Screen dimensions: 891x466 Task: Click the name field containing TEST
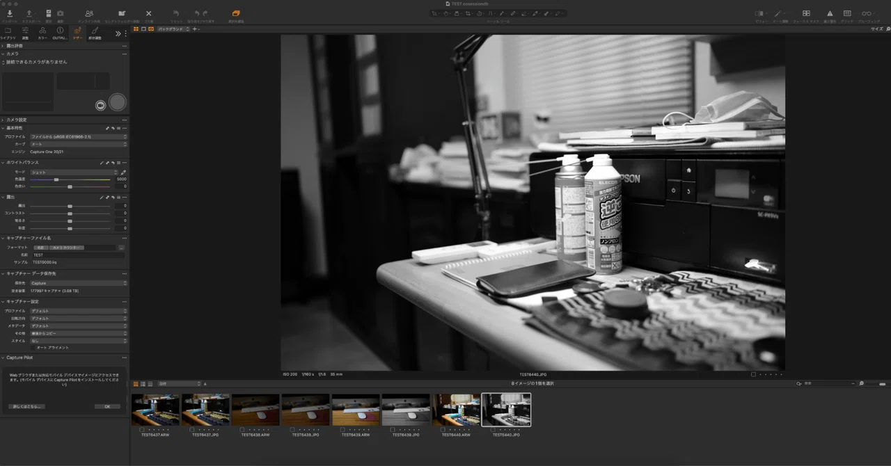pos(79,255)
